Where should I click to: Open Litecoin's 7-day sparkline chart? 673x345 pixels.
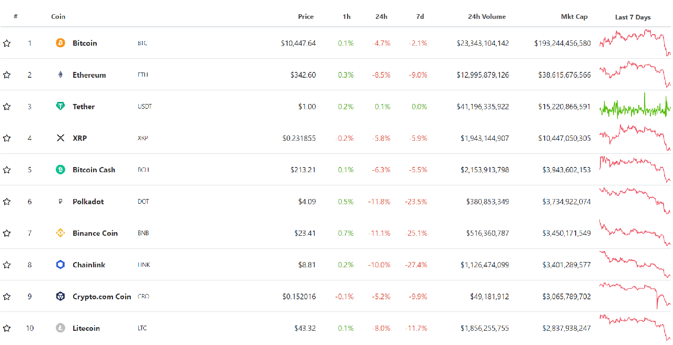[635, 327]
